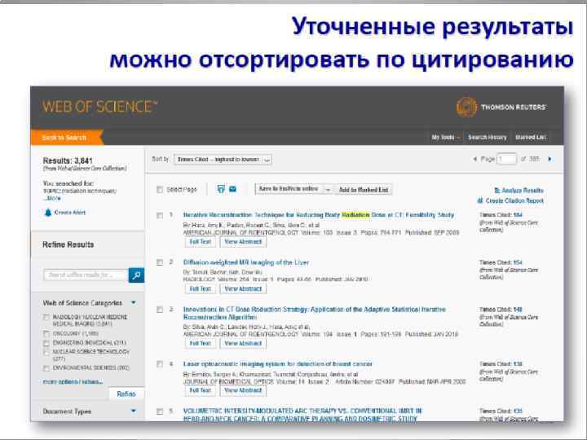The height and width of the screenshot is (440, 587).
Task: Expand the Document Types section
Action: pyautogui.click(x=134, y=411)
